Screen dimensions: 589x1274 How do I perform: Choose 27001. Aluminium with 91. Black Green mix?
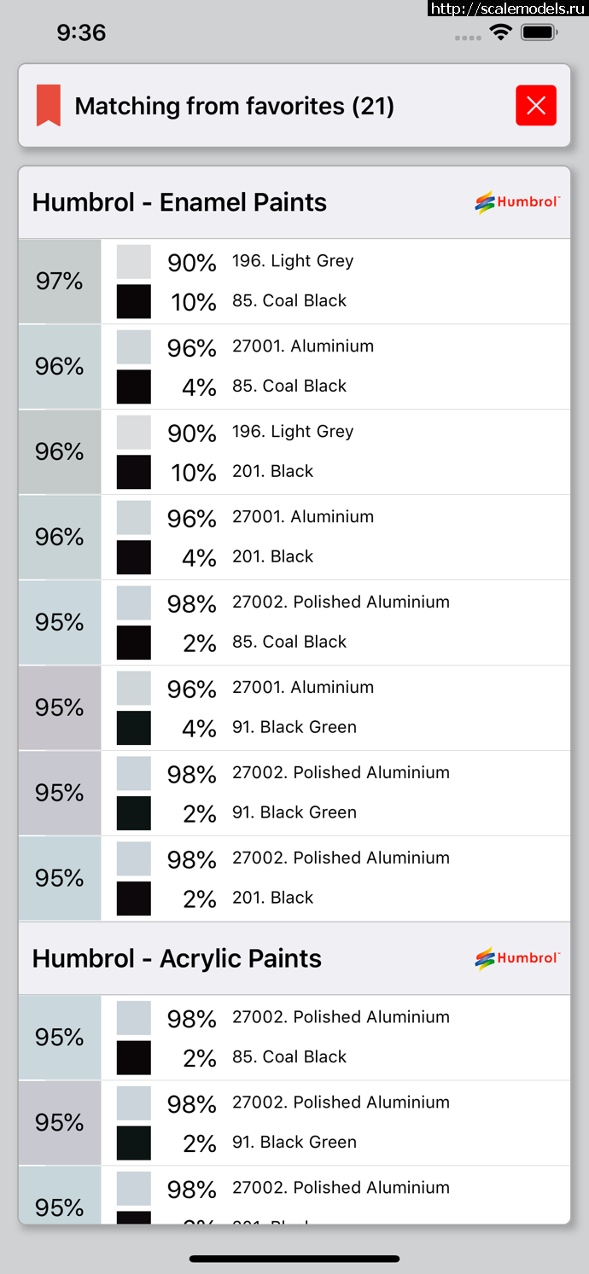[x=294, y=707]
